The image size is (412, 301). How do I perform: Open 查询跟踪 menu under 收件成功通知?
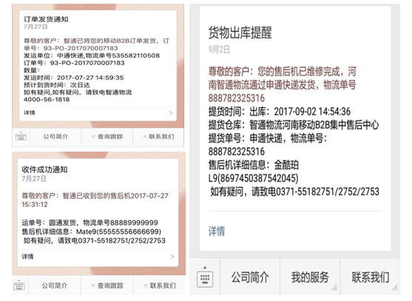coord(107,285)
